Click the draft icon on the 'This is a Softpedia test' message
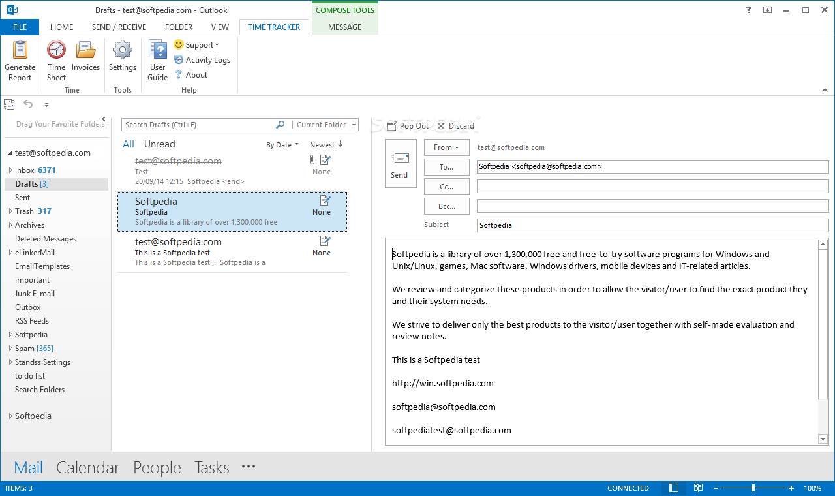Viewport: 835px width, 496px height. (x=326, y=241)
